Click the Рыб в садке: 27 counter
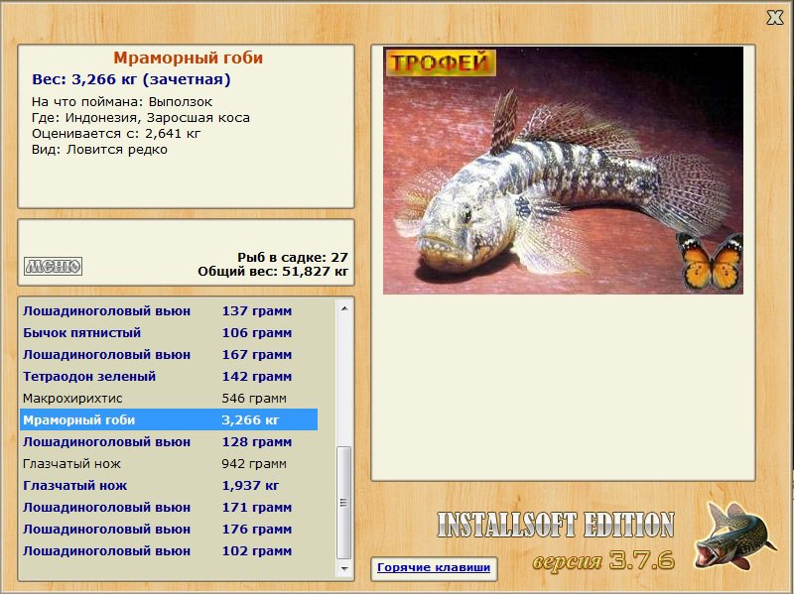 [x=293, y=258]
